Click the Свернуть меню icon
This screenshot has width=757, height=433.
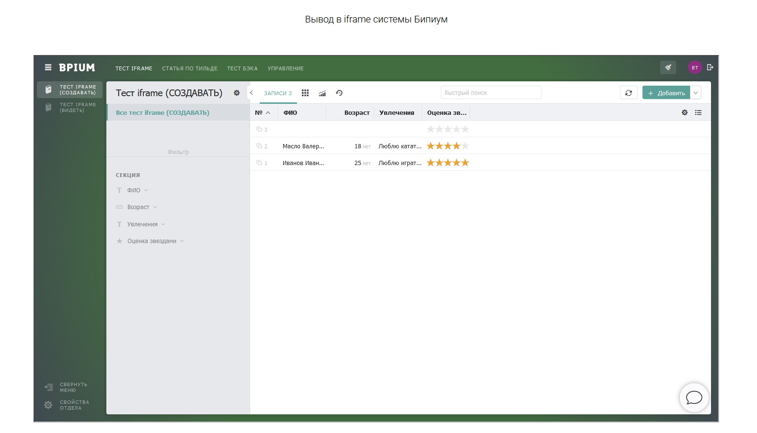point(48,387)
